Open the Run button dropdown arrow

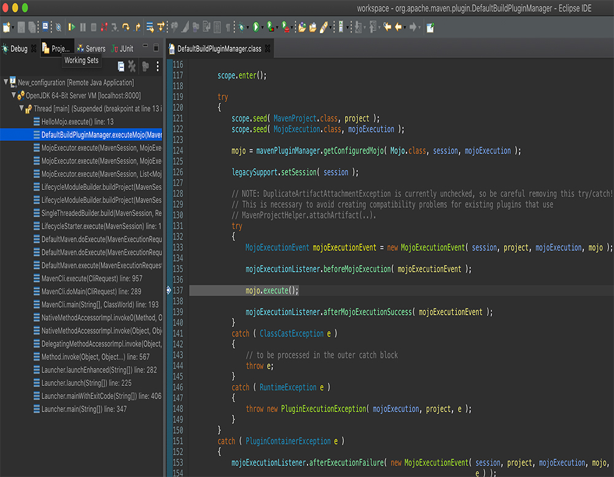262,27
